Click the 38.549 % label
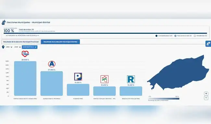The height and width of the screenshot is (124, 211). coord(25,60)
